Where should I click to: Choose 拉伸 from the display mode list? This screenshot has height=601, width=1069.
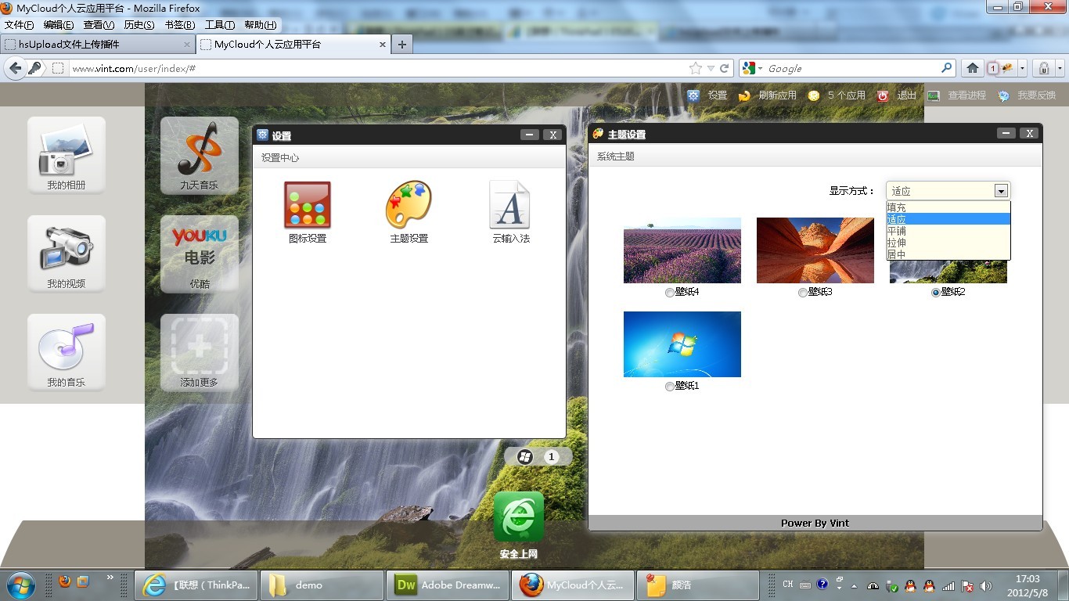click(948, 243)
